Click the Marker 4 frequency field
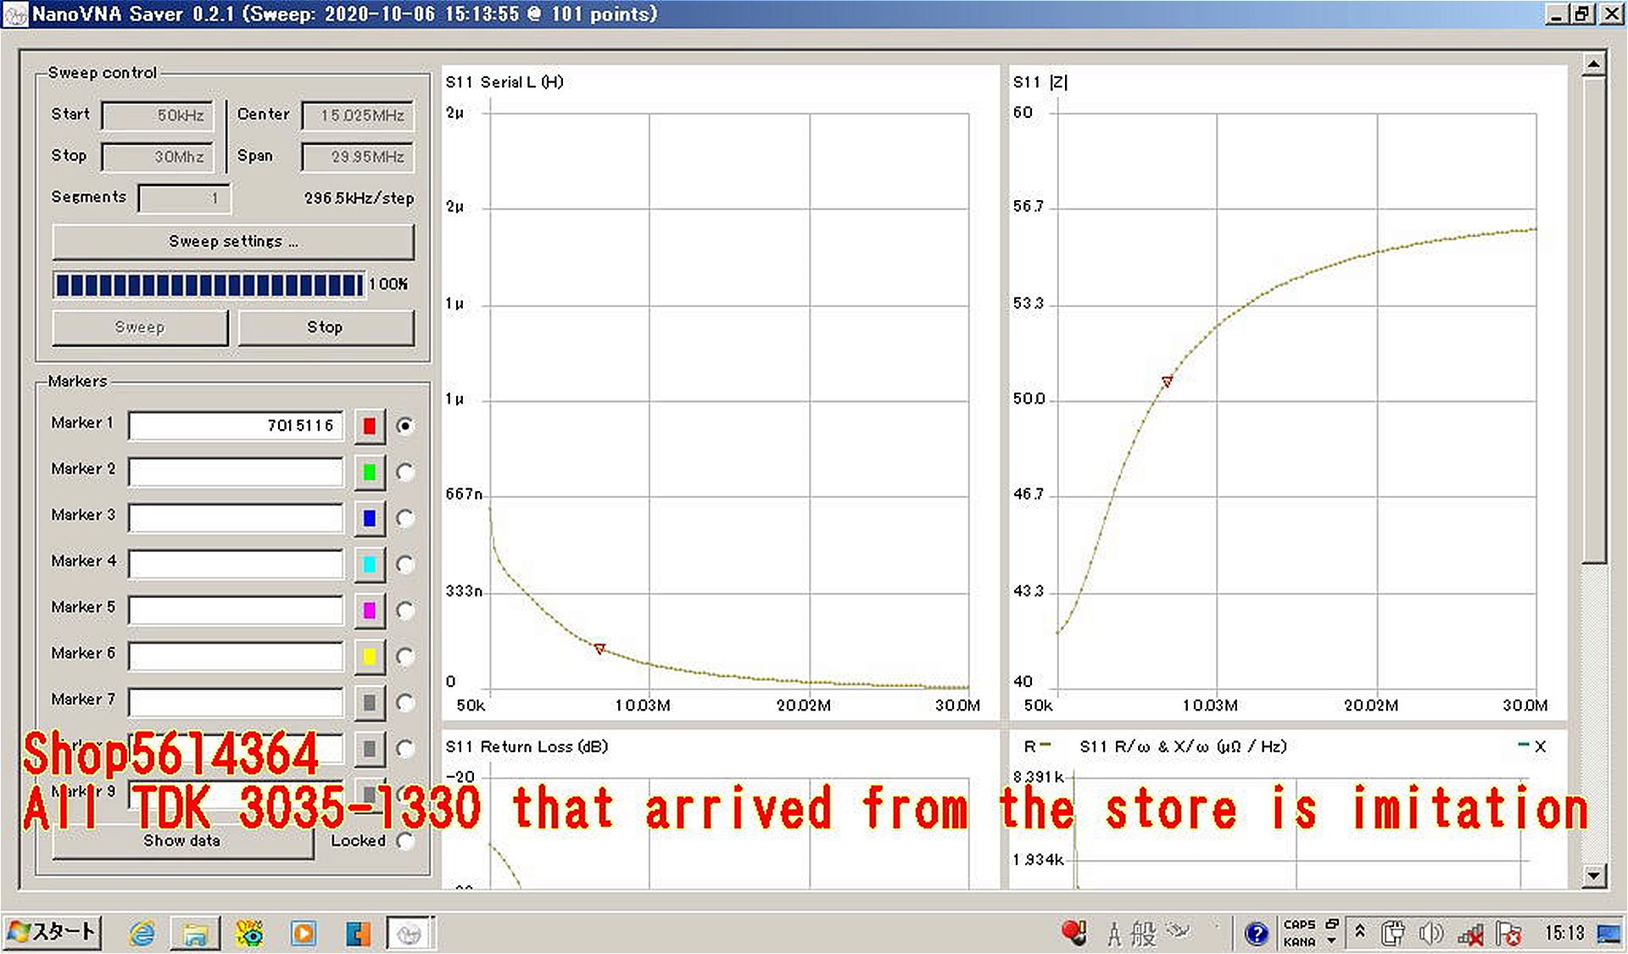1628x954 pixels. [x=236, y=565]
